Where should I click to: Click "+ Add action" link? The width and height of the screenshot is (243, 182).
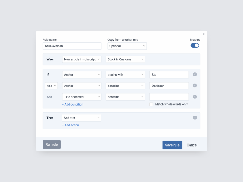(70, 125)
